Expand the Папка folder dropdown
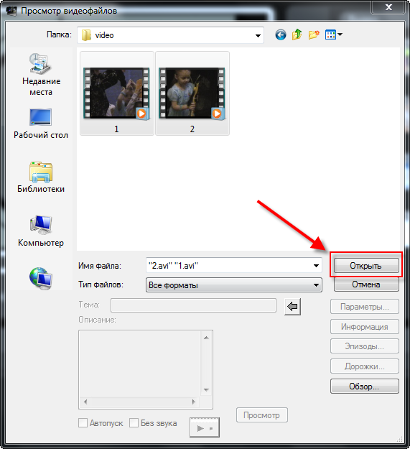Viewport: 410px width, 449px height. point(258,35)
